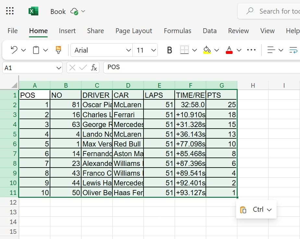Open the app launcher waffle icon
Screen dimensions: 300x239
(10, 11)
